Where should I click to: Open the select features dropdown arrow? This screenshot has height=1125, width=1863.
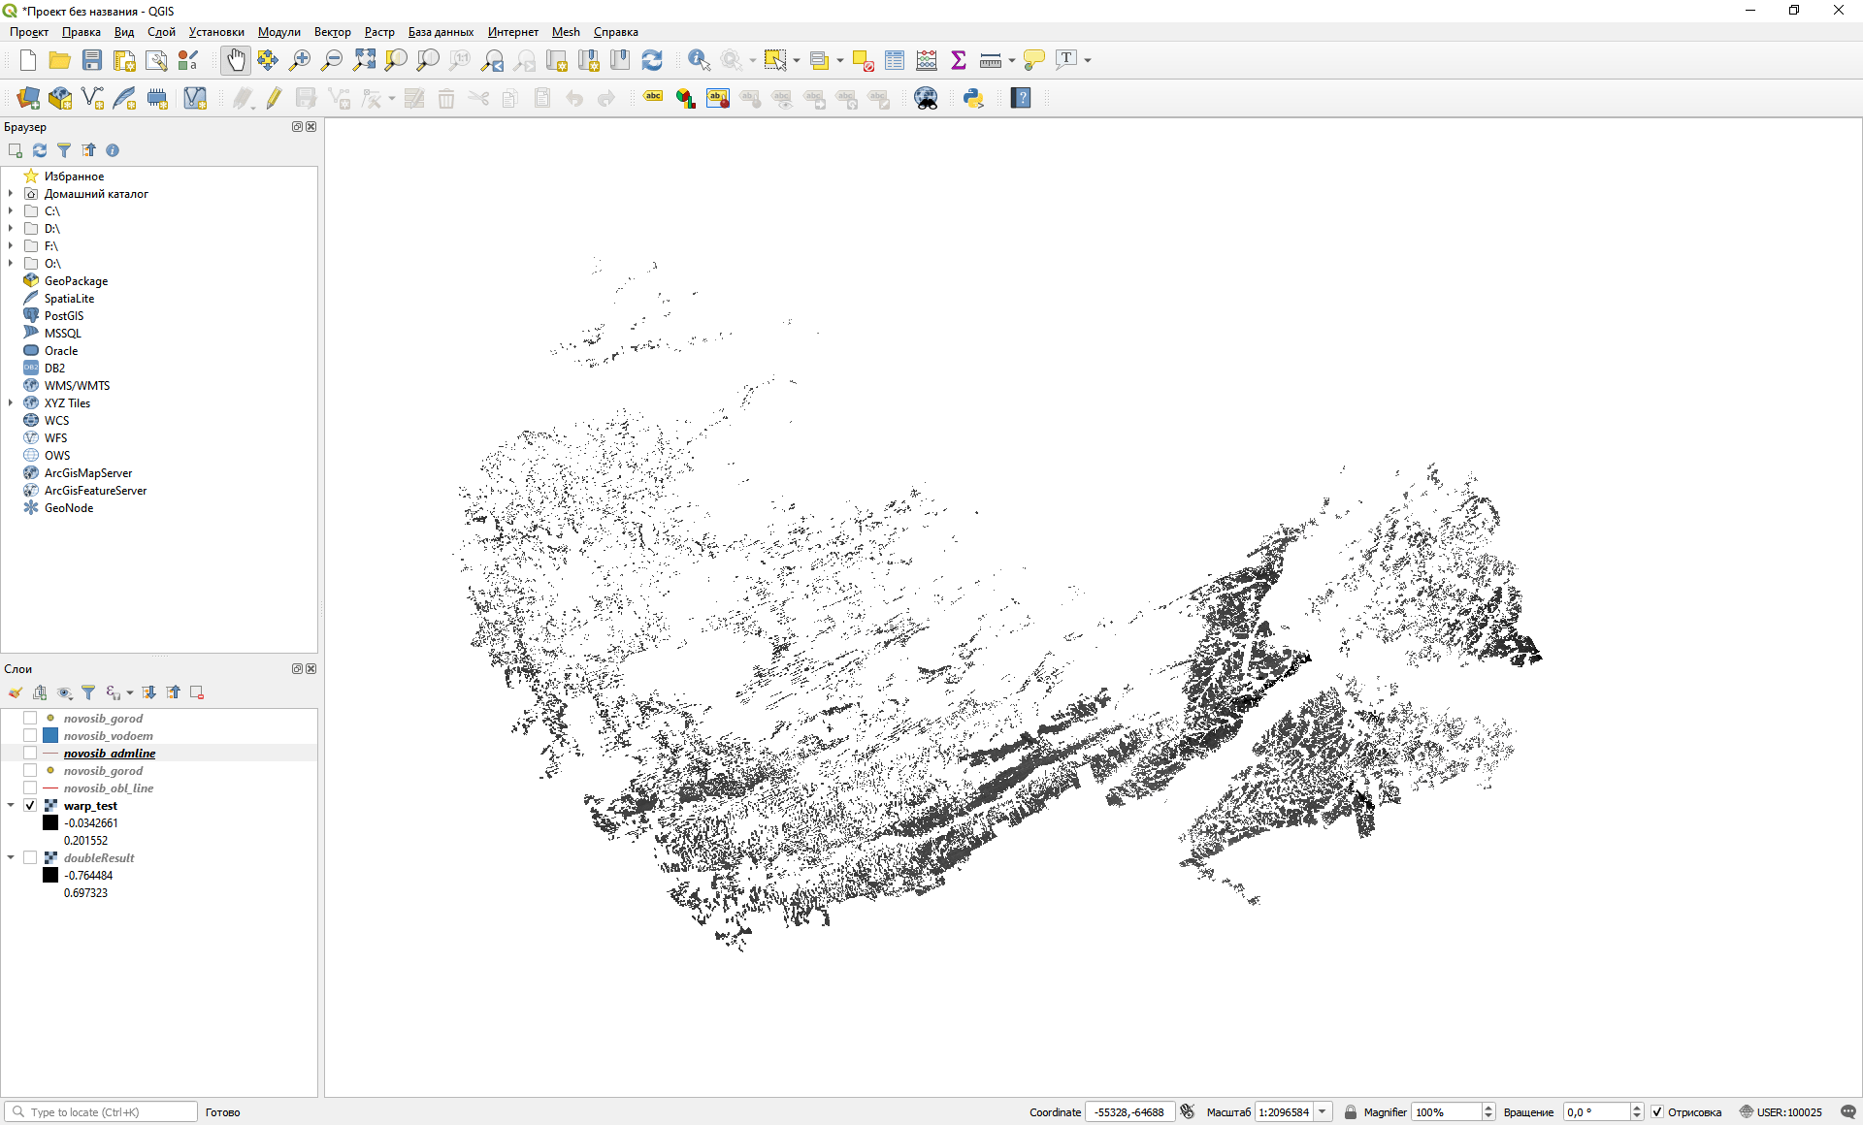coord(797,60)
